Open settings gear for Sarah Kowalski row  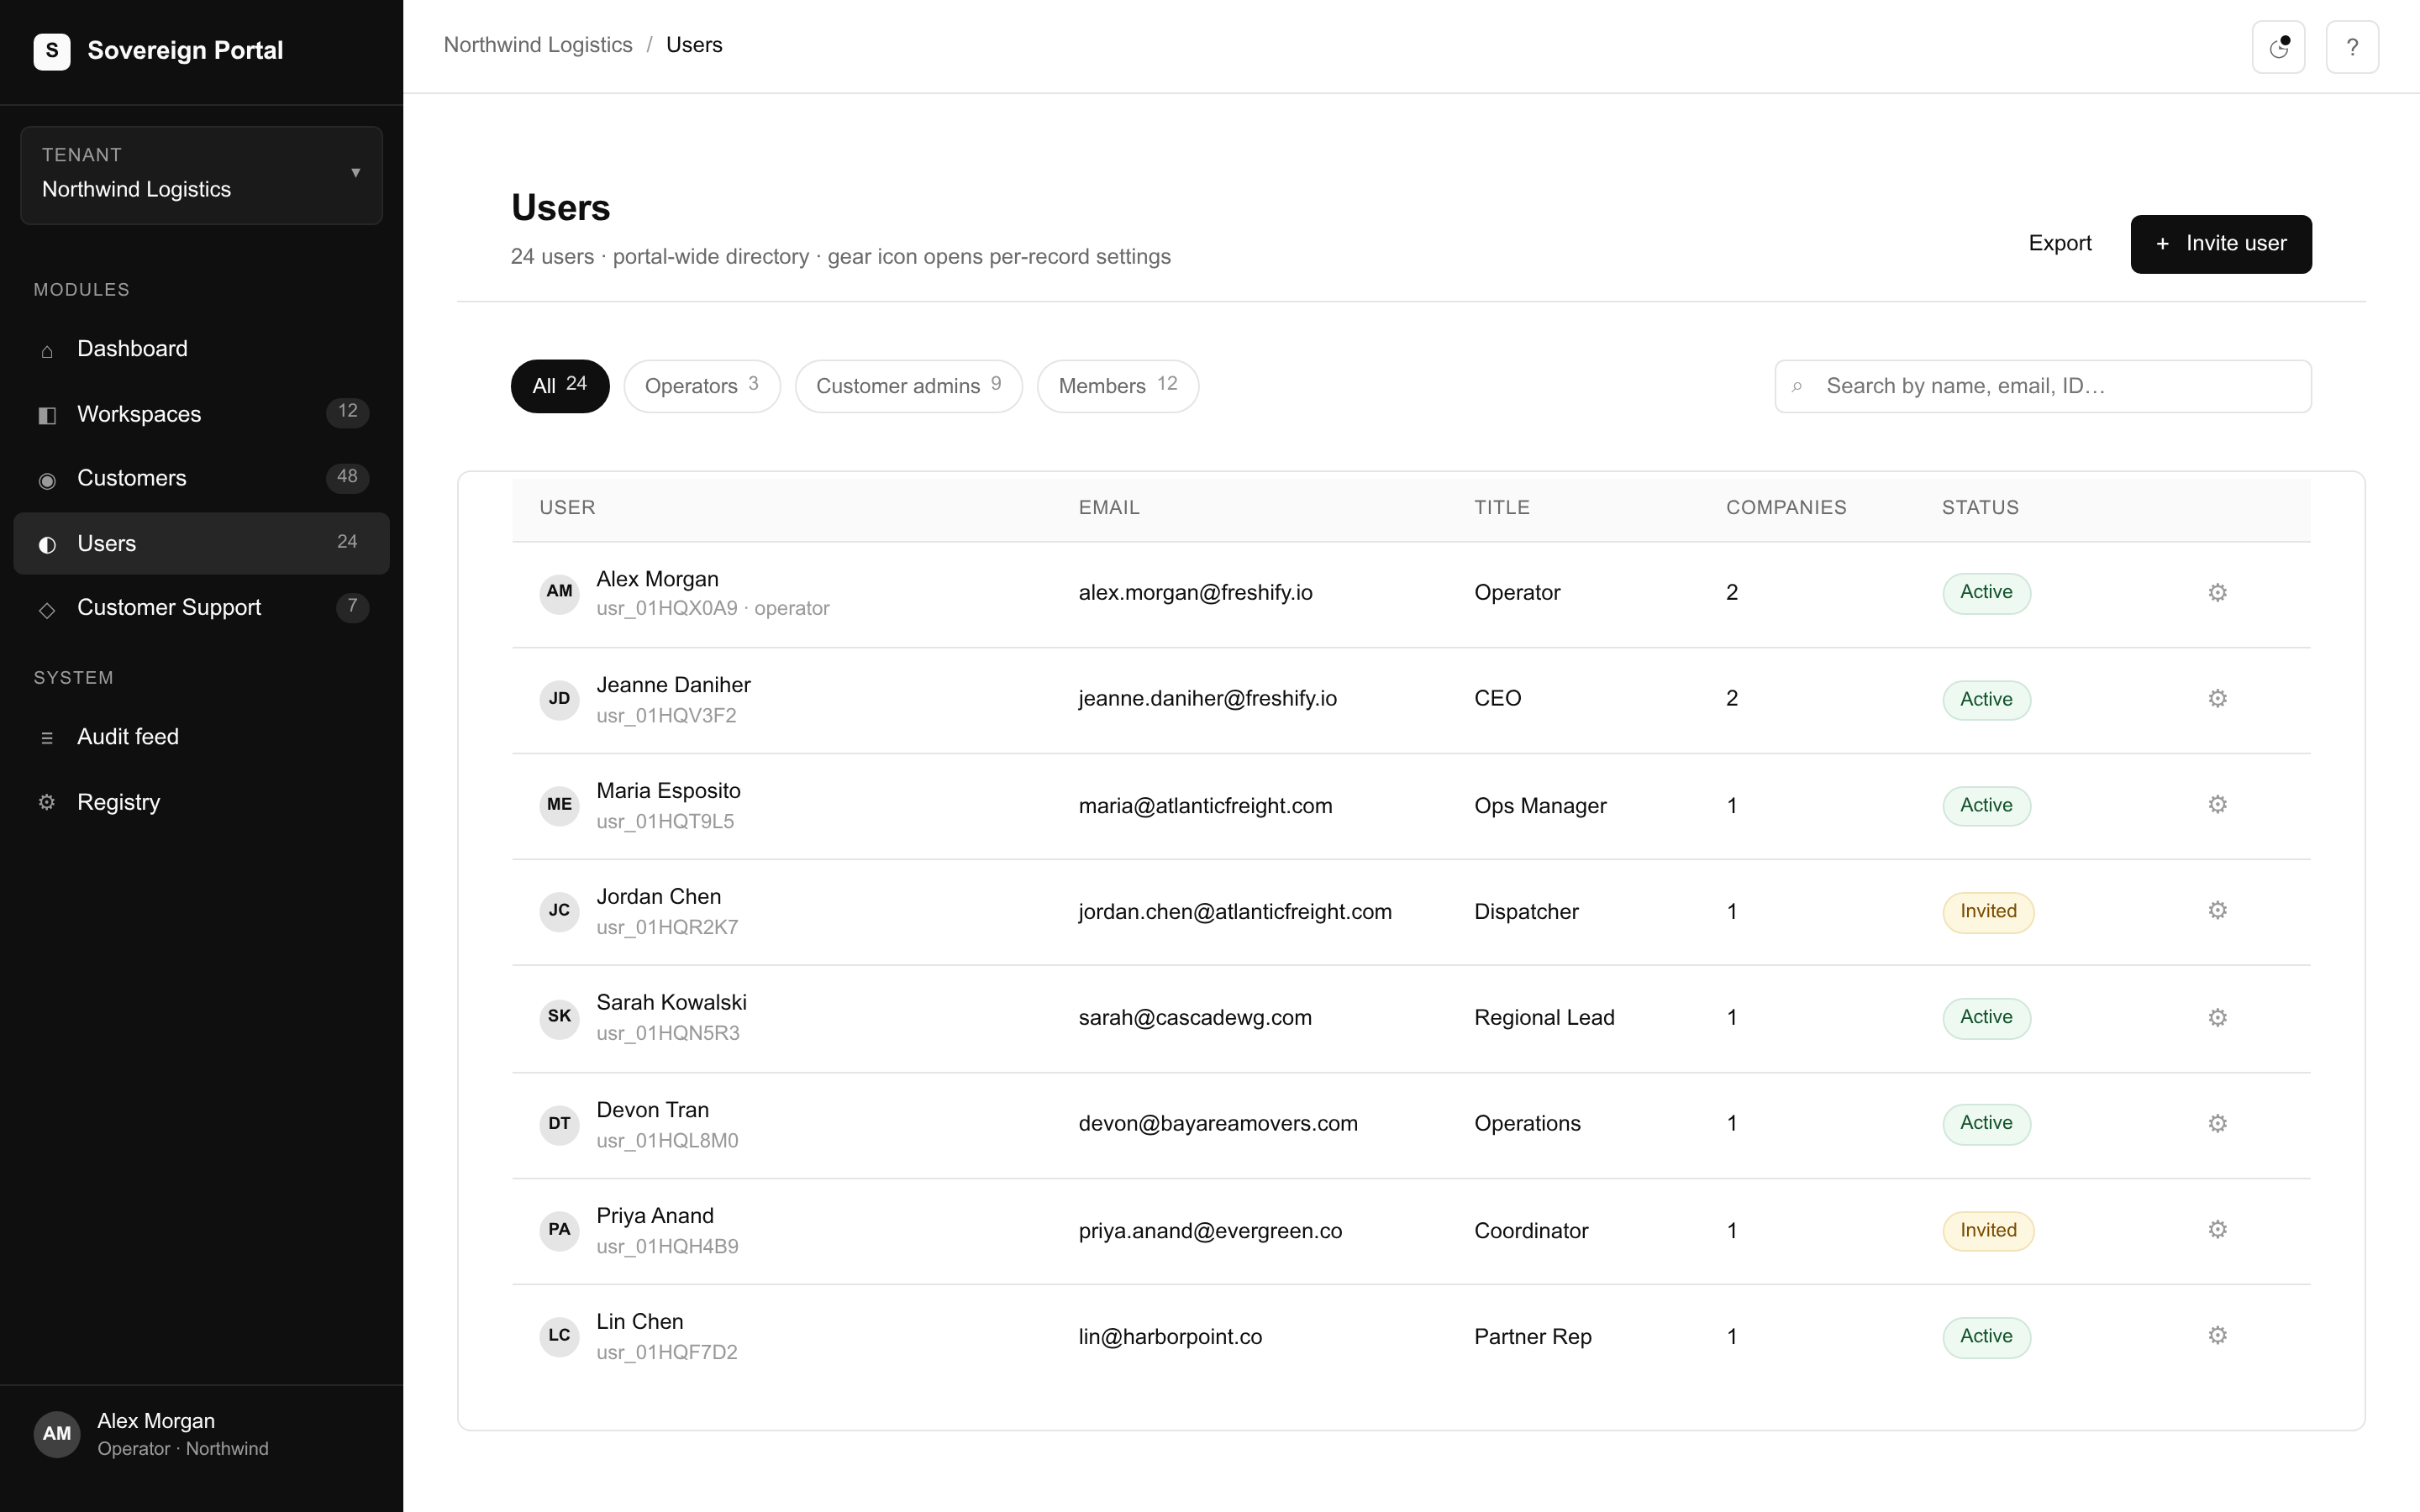tap(2217, 1018)
